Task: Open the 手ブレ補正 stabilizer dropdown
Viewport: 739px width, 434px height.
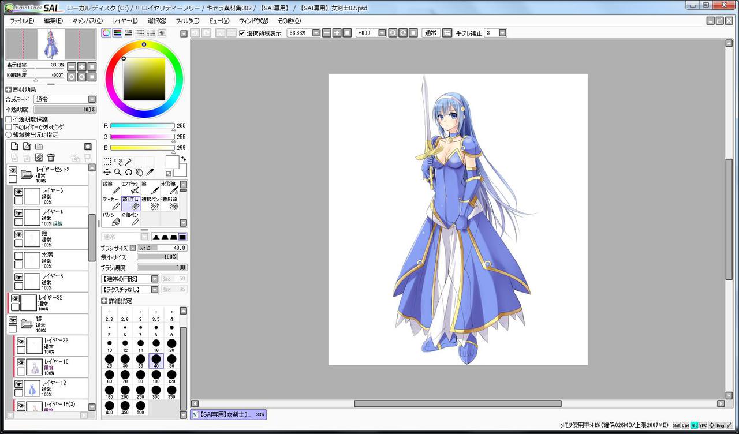Action: (x=502, y=33)
